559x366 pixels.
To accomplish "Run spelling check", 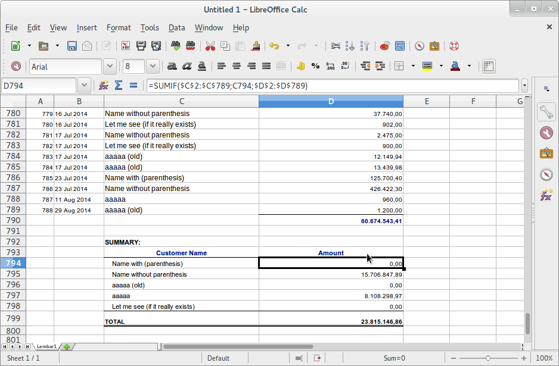I will (175, 46).
